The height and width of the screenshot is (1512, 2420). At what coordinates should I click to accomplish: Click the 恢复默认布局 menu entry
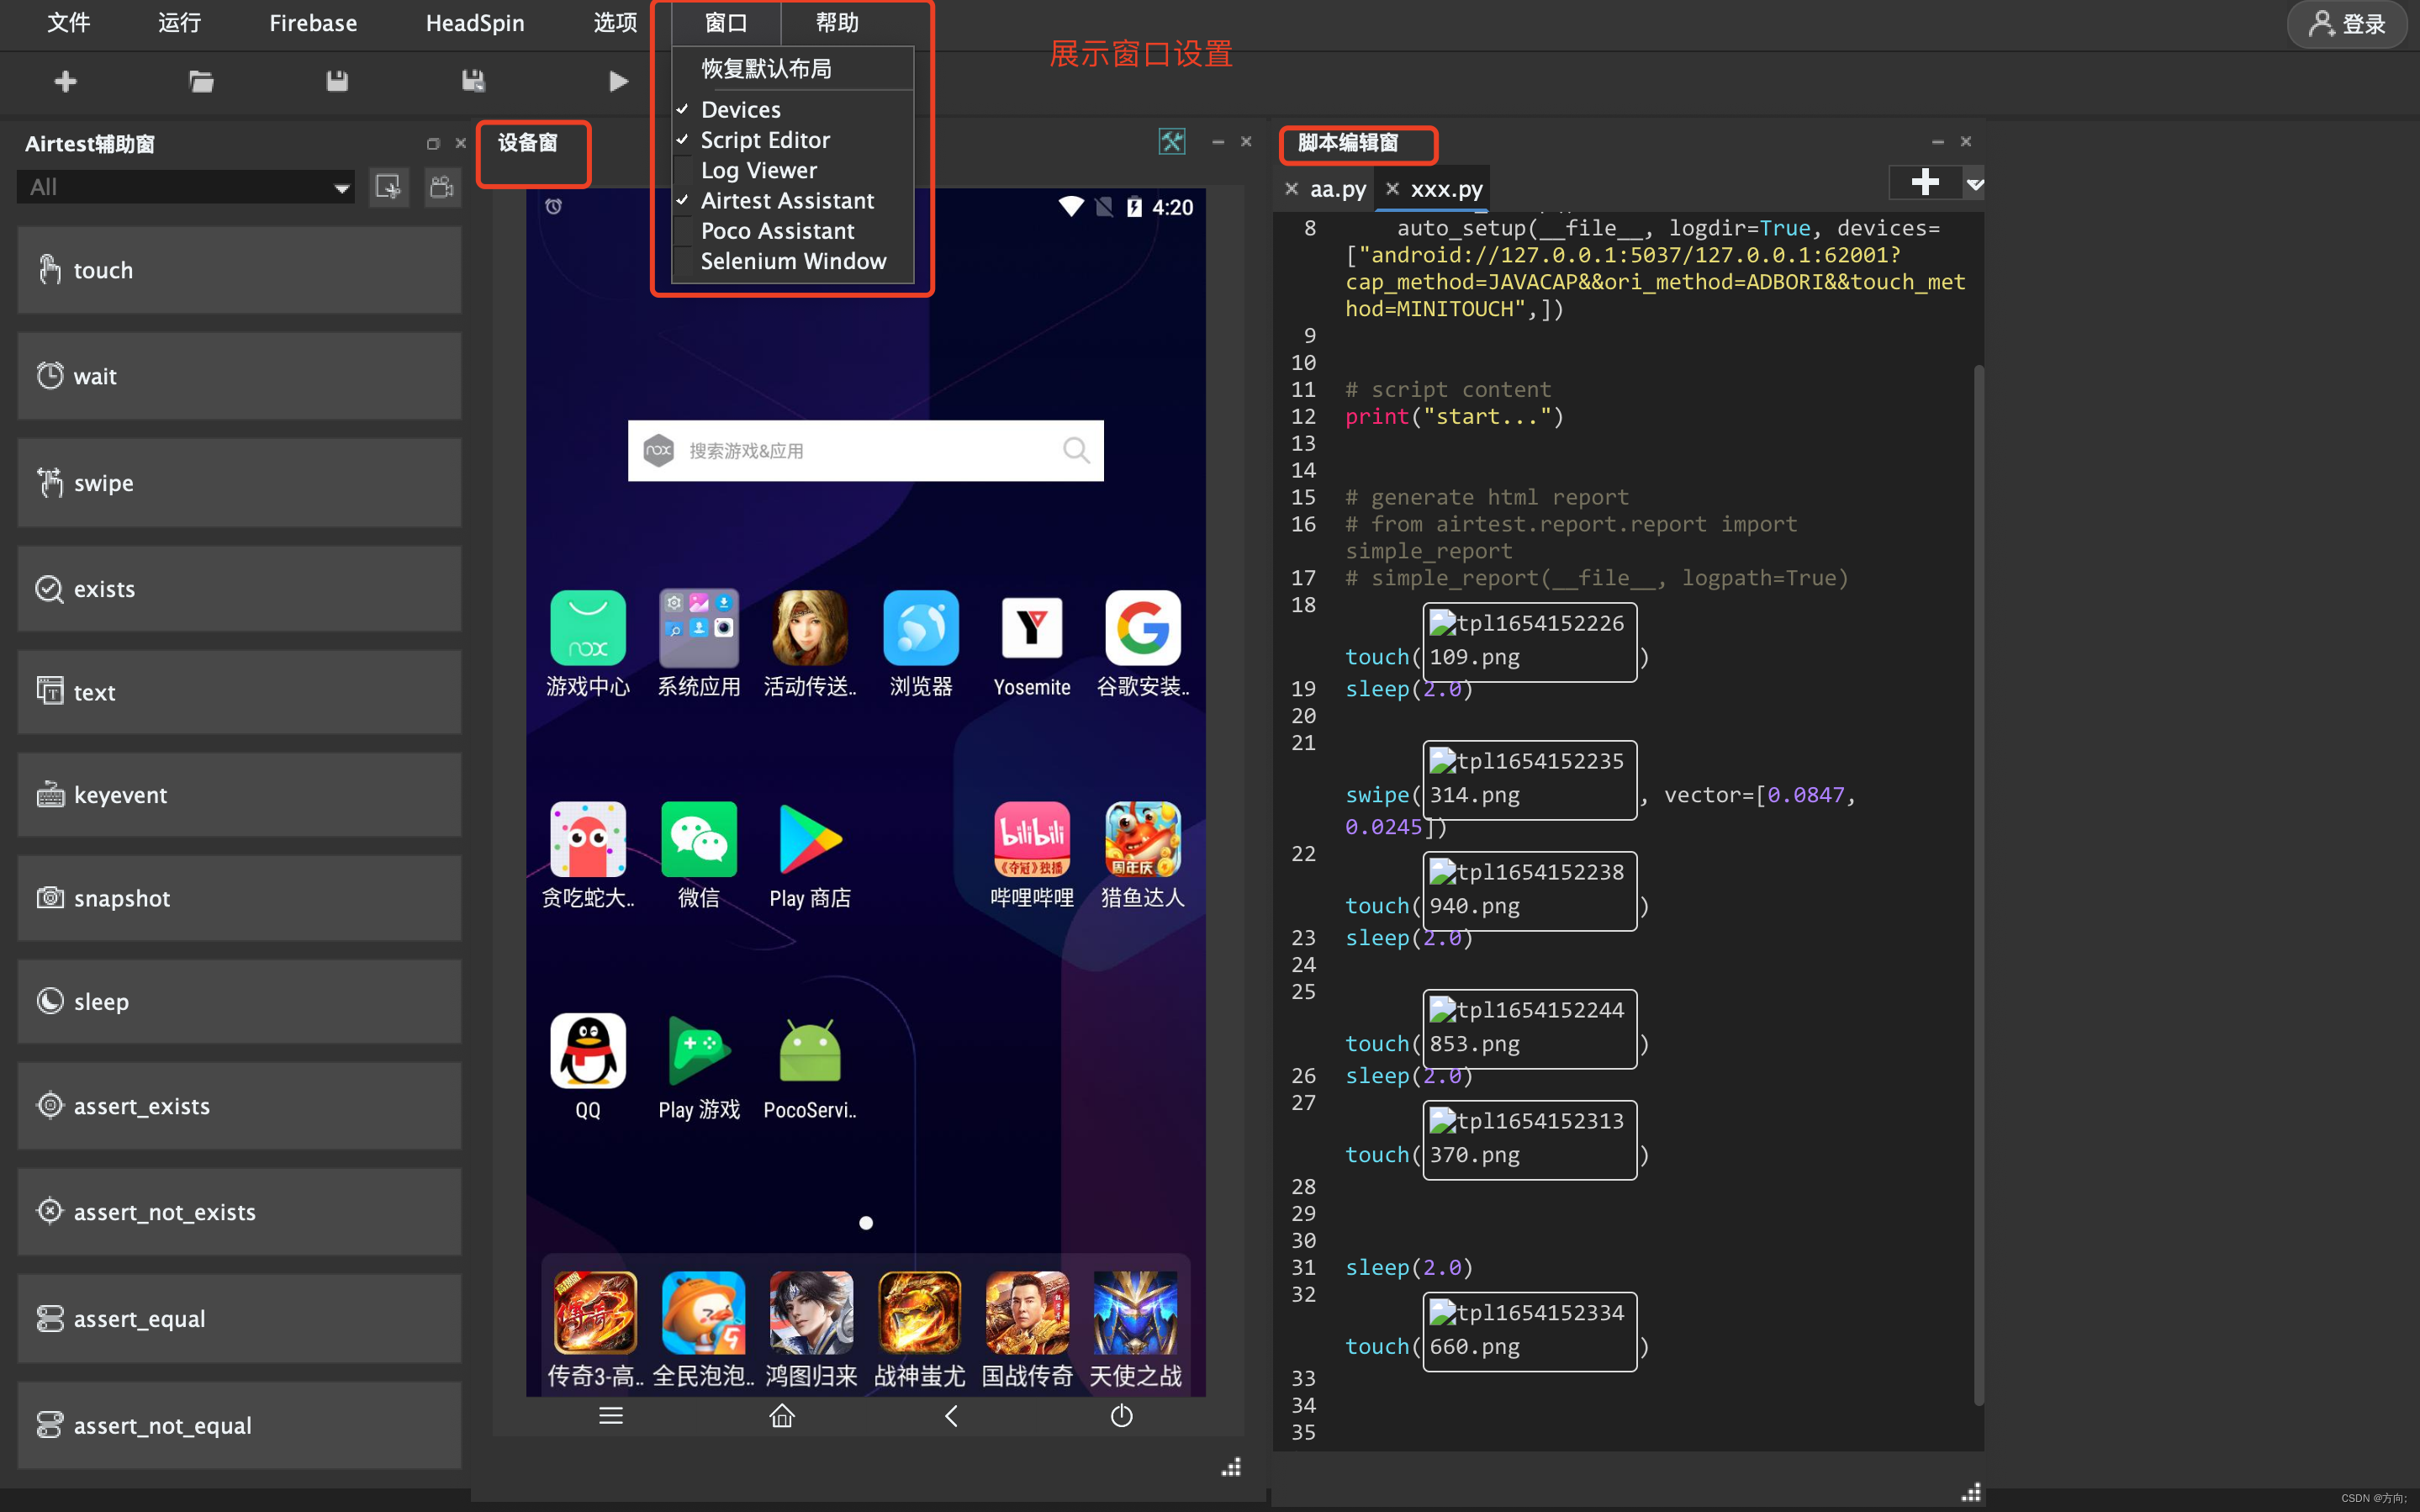click(x=766, y=69)
